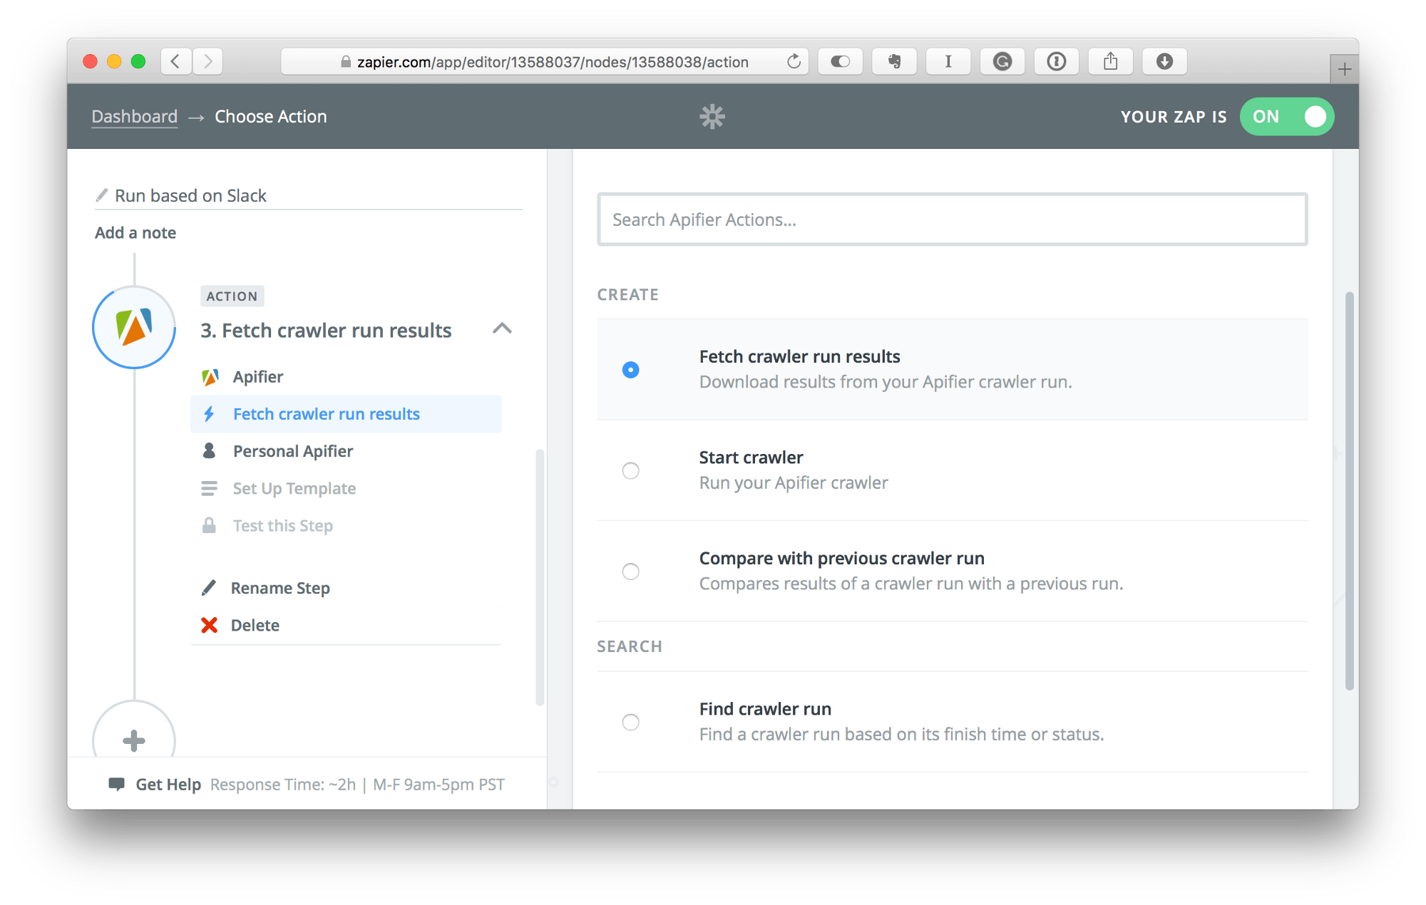Screen dimensions: 1426x905
Task: Select the Apifier icon next to step name
Action: click(x=210, y=376)
